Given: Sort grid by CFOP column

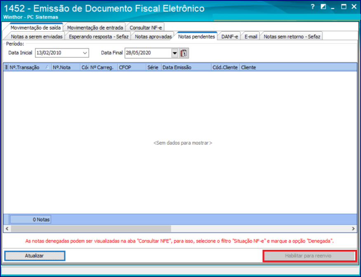Looking at the screenshot, I should coord(132,67).
